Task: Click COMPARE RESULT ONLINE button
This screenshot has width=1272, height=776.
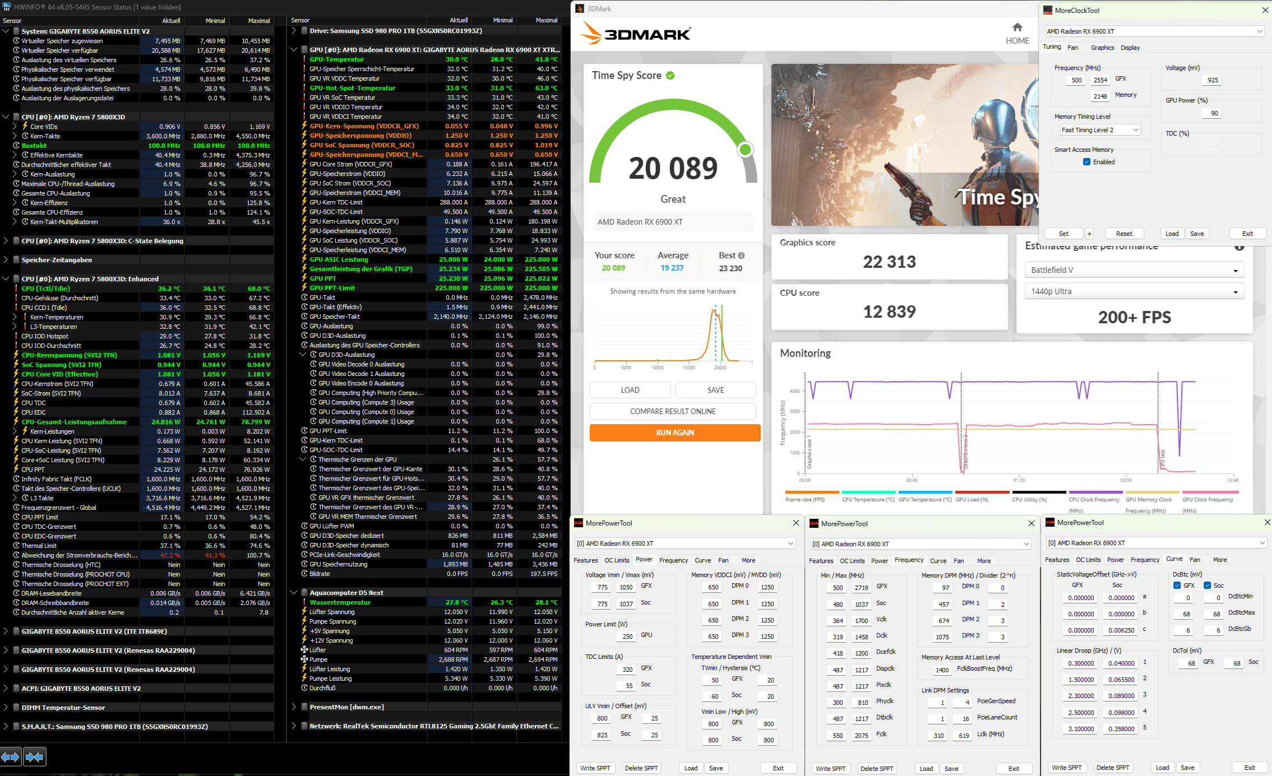Action: tap(673, 411)
